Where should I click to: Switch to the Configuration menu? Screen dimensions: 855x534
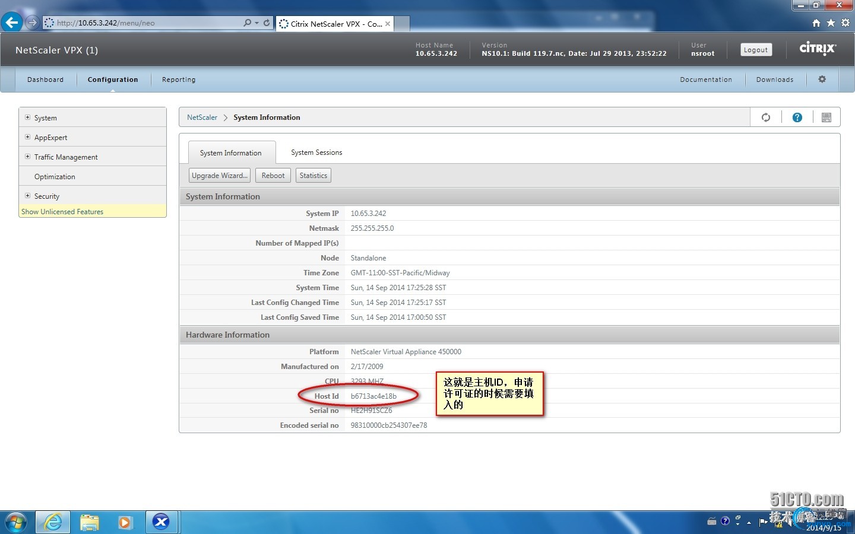tap(113, 80)
